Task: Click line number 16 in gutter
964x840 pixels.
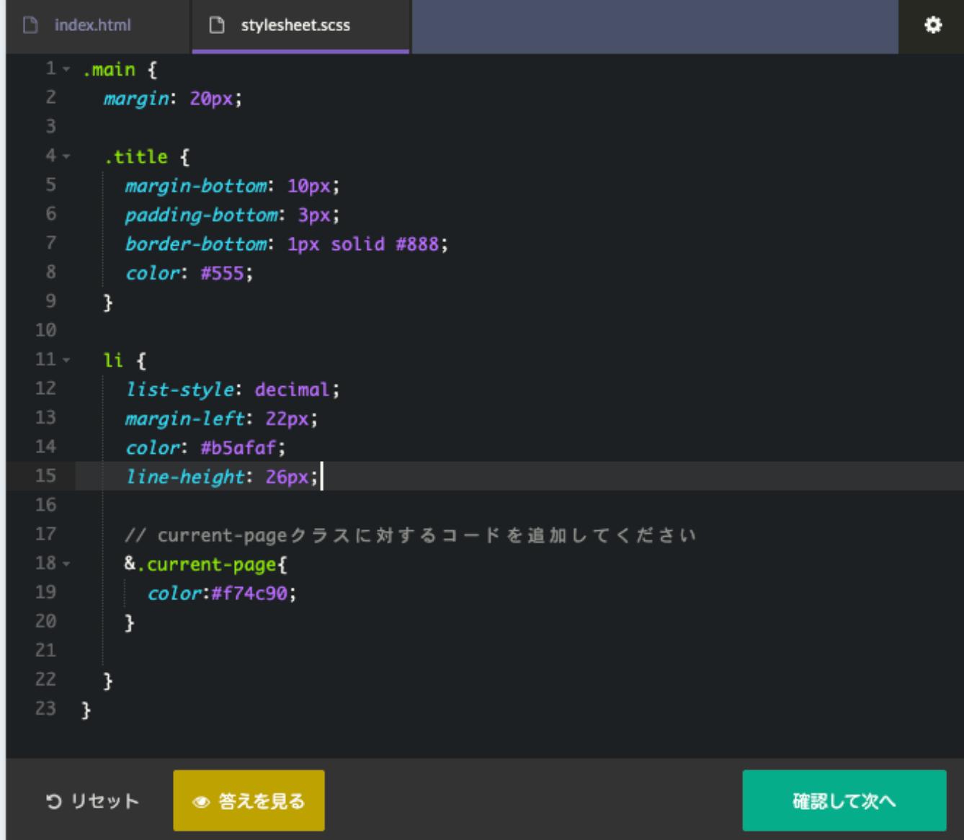Action: coord(45,505)
